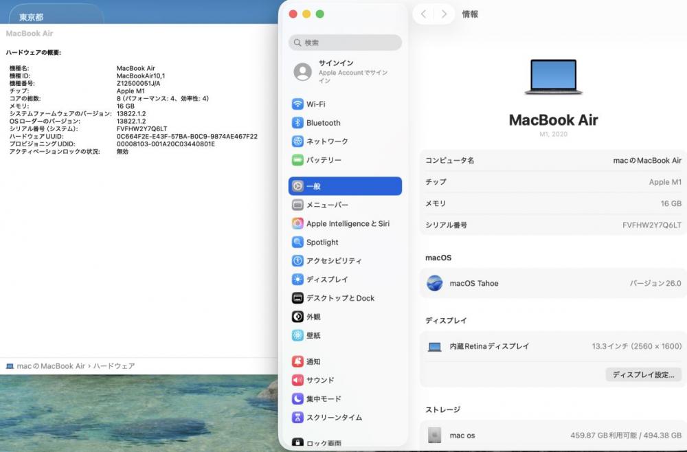
Task: Click the バージョン26.0 text
Action: click(x=655, y=284)
